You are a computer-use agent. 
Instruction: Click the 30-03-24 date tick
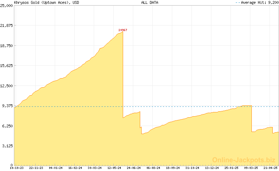95,168
